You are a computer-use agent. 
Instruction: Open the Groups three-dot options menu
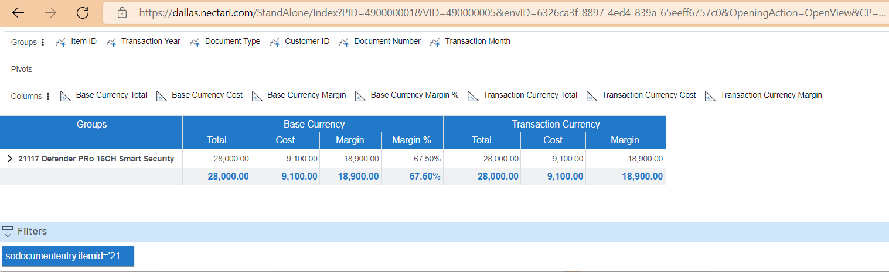point(43,42)
